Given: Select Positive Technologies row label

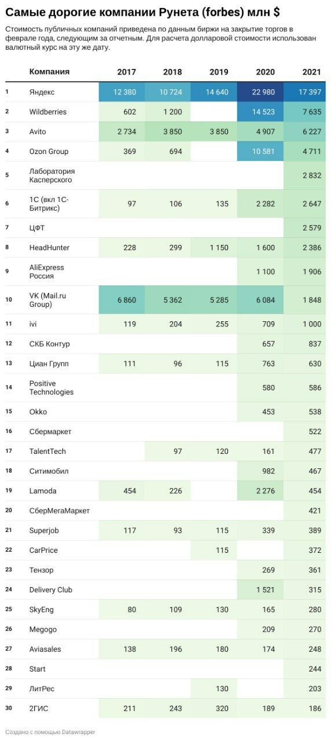Looking at the screenshot, I should 52,388.
